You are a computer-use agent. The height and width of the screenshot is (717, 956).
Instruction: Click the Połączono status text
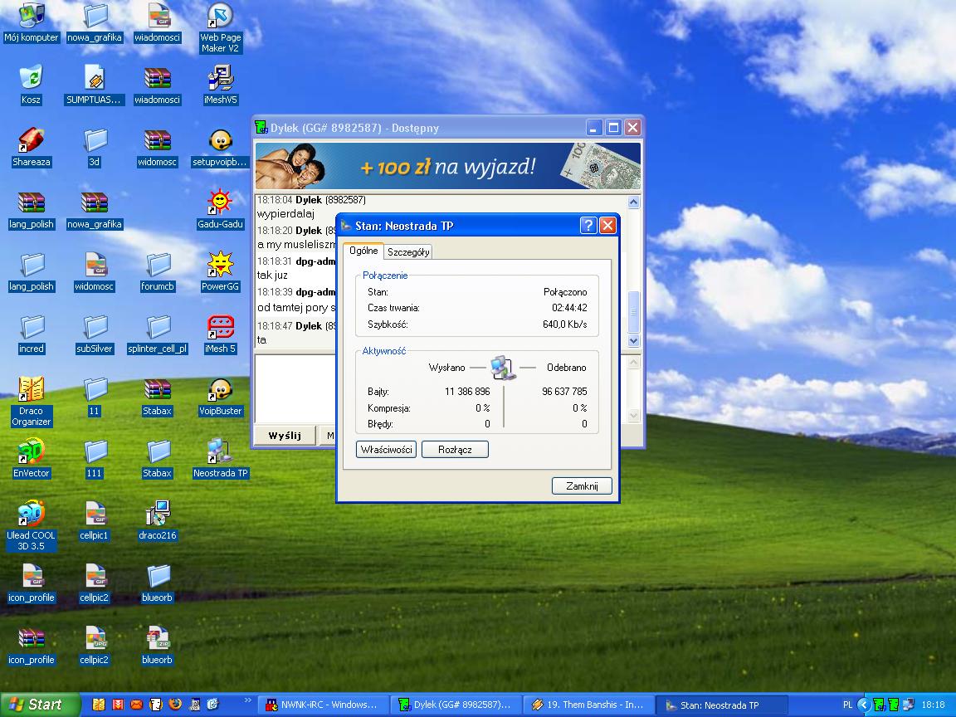pos(565,292)
